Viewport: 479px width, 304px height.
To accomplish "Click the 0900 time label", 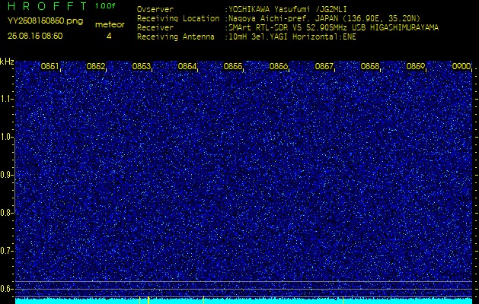I will (x=461, y=66).
